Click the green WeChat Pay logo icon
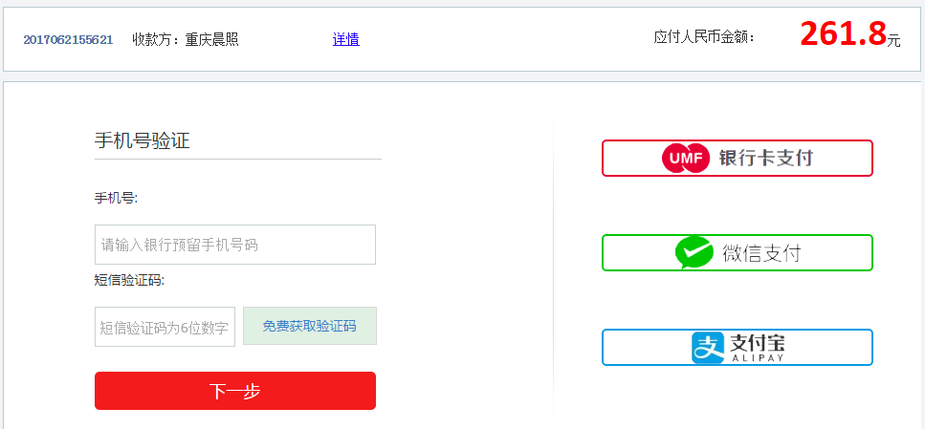Screen dimensions: 925x429 tap(694, 252)
